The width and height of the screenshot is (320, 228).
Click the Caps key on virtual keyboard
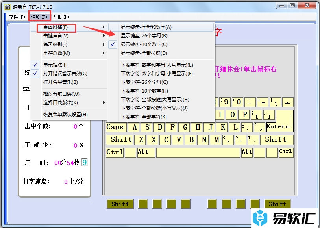pyautogui.click(x=116, y=127)
